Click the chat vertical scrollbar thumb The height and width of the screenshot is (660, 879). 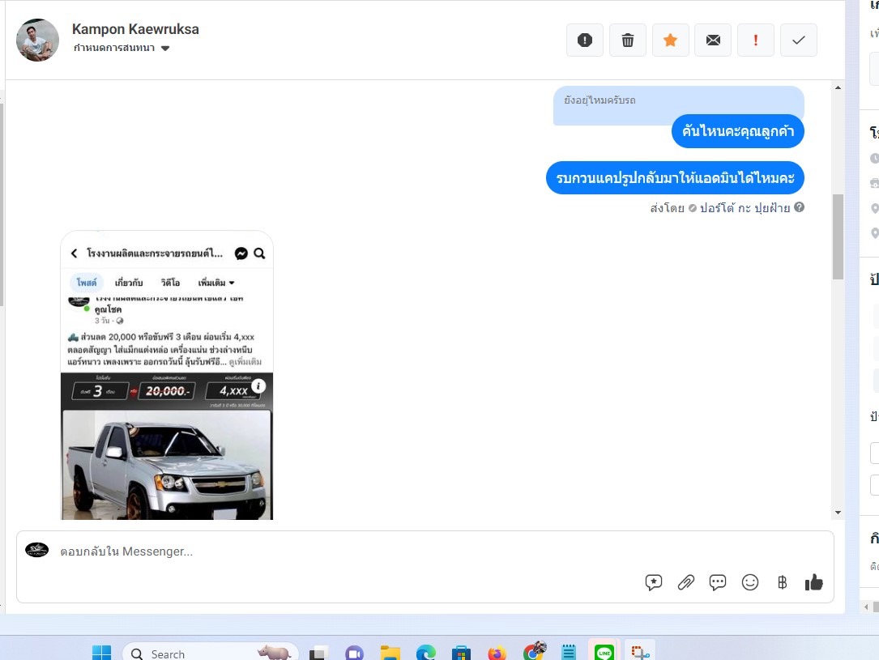[x=838, y=236]
